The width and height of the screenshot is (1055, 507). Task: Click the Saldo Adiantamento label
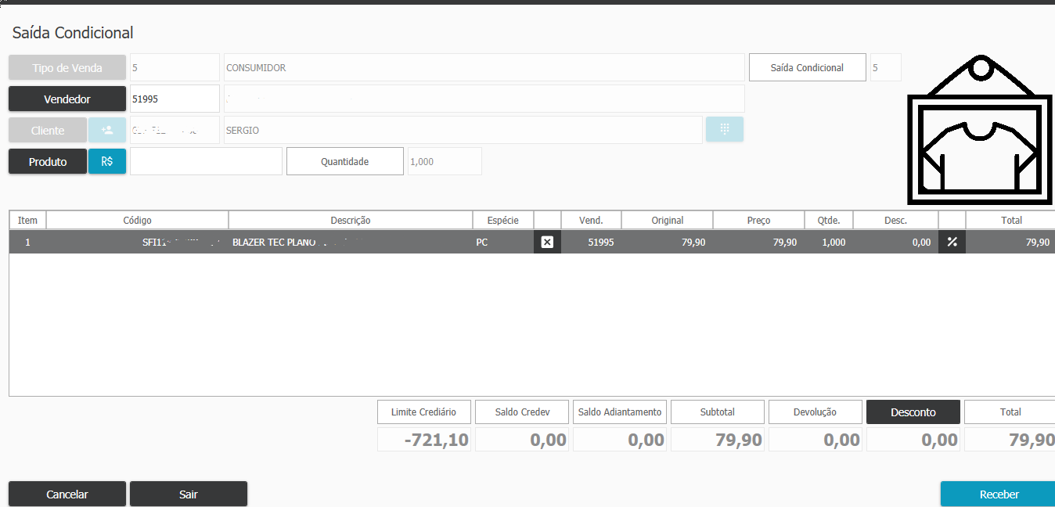point(620,412)
